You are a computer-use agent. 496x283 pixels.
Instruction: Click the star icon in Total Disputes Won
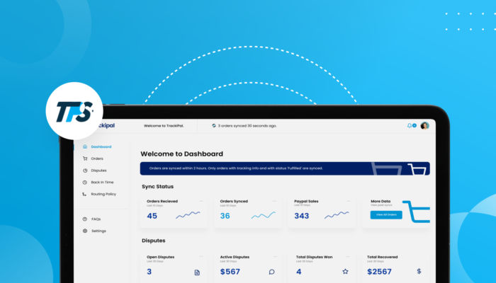click(346, 271)
